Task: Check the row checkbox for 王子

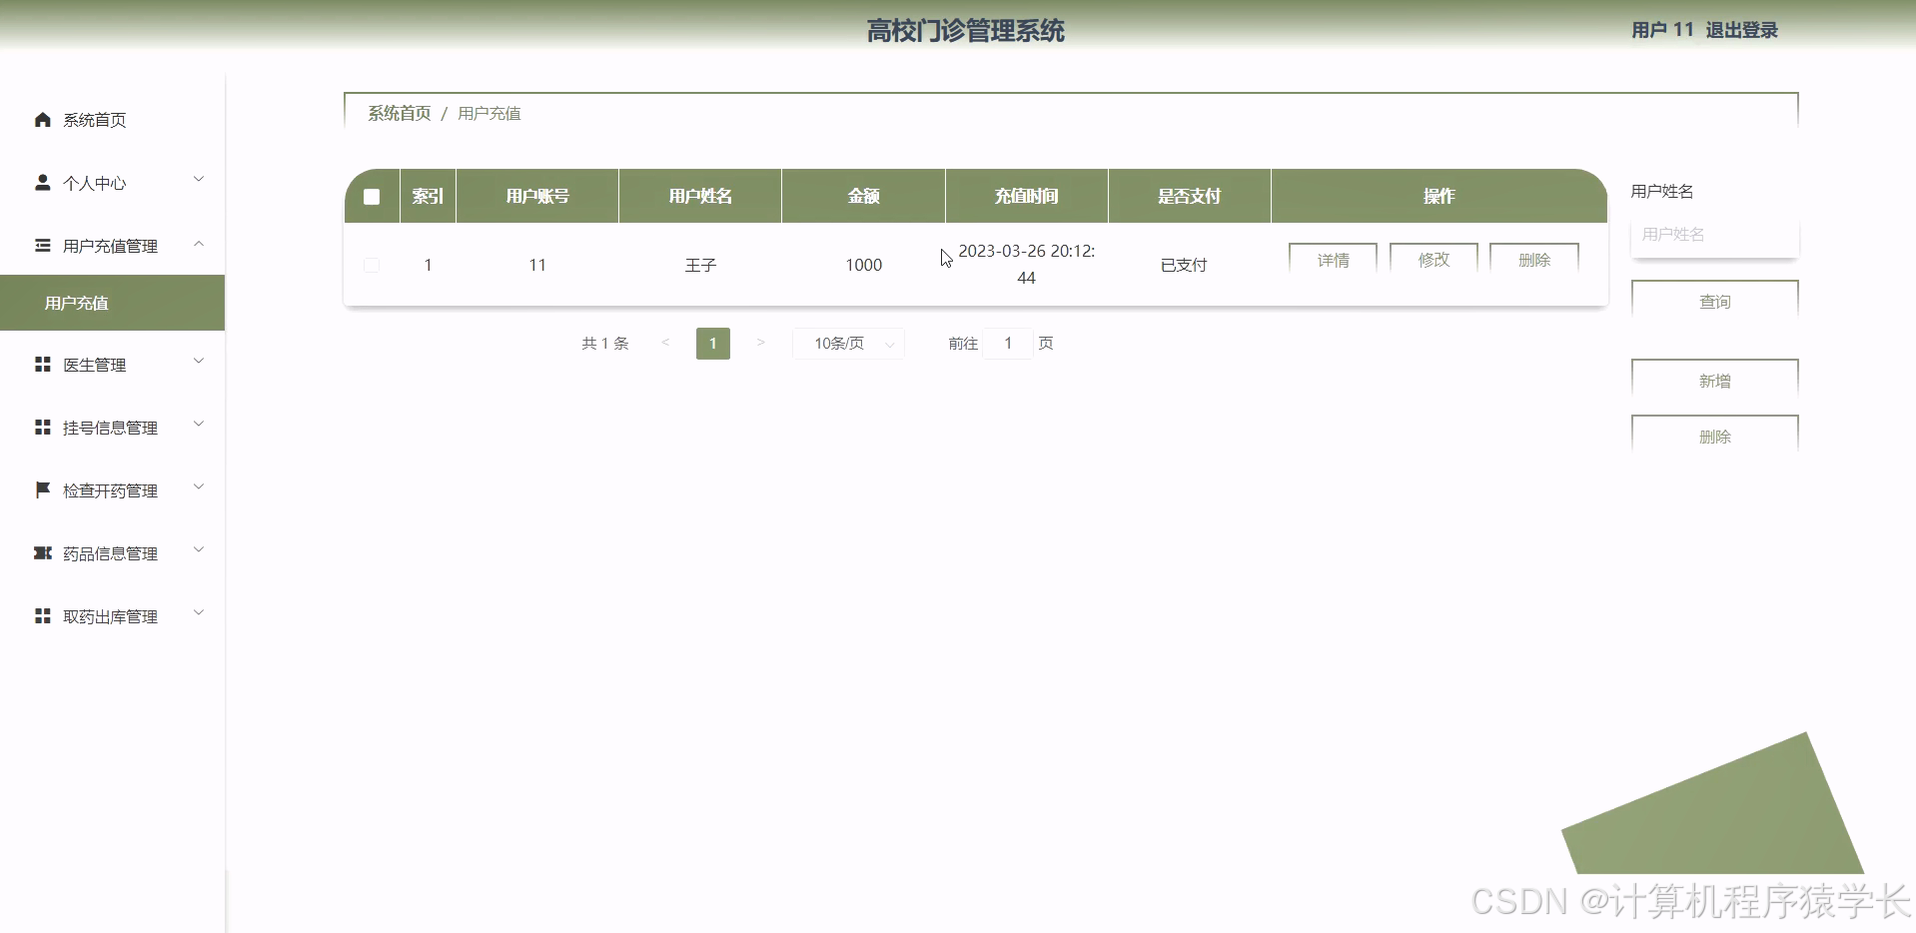Action: click(372, 265)
